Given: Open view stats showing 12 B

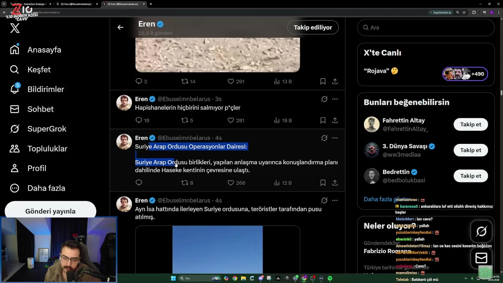Looking at the screenshot, I should pyautogui.click(x=283, y=183).
